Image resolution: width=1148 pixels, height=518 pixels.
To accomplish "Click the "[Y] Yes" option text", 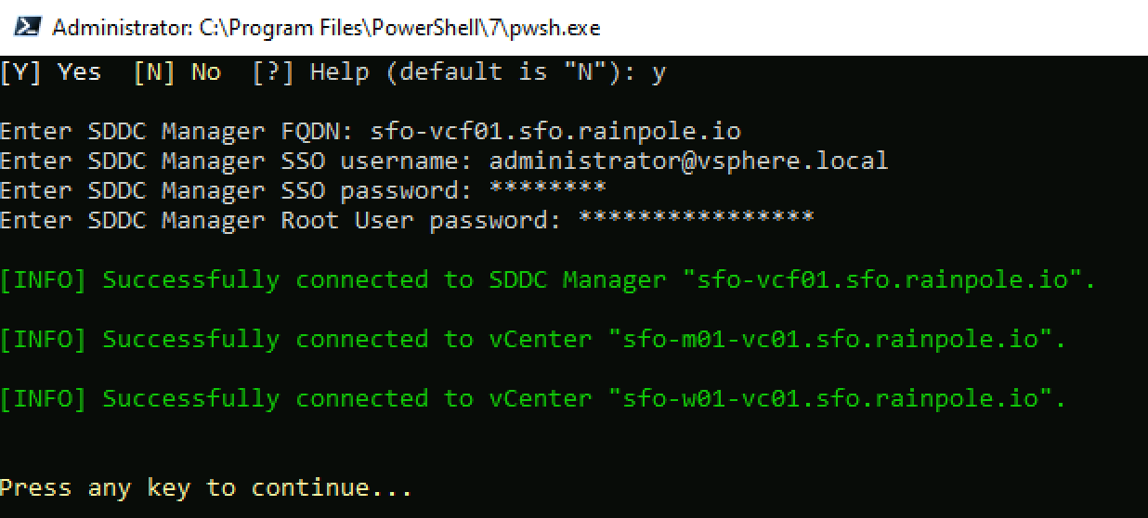I will (51, 72).
